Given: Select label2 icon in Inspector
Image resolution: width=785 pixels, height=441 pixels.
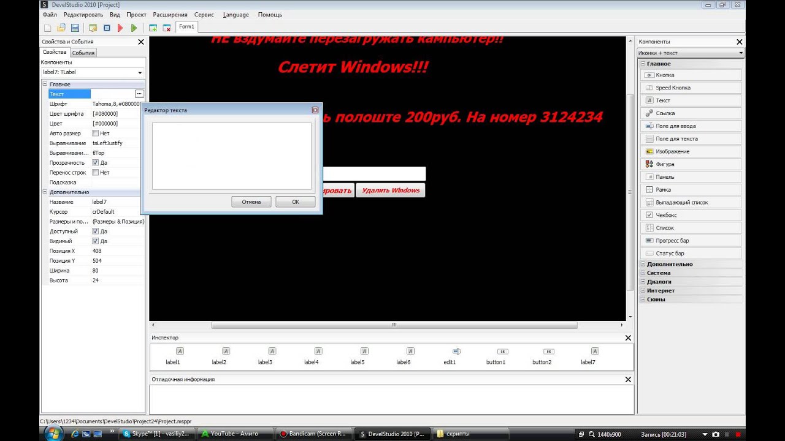Looking at the screenshot, I should (x=226, y=351).
